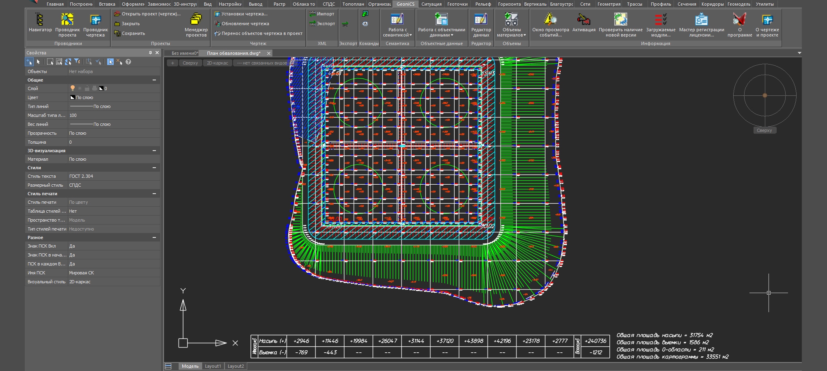Click Установки чертежа button
Screen dimensions: 827x371
tap(241, 14)
